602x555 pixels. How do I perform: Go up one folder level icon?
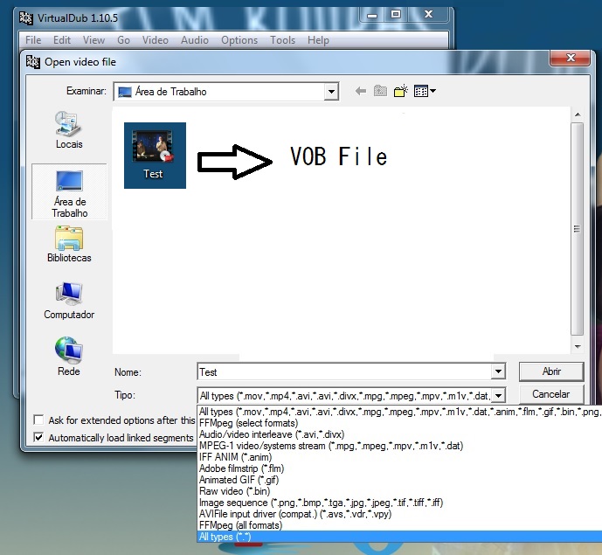coord(380,91)
